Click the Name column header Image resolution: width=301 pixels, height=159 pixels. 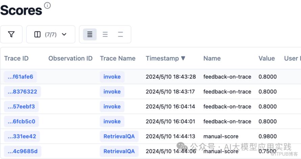tap(212, 59)
